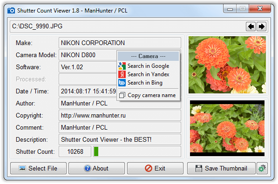Image resolution: width=278 pixels, height=184 pixels.
Task: Click the Yandex icon in context menu
Action: (x=122, y=74)
